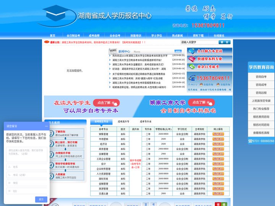275x206 pixels.
Task: Open 全日制自考 navigation item
Action: click(73, 36)
